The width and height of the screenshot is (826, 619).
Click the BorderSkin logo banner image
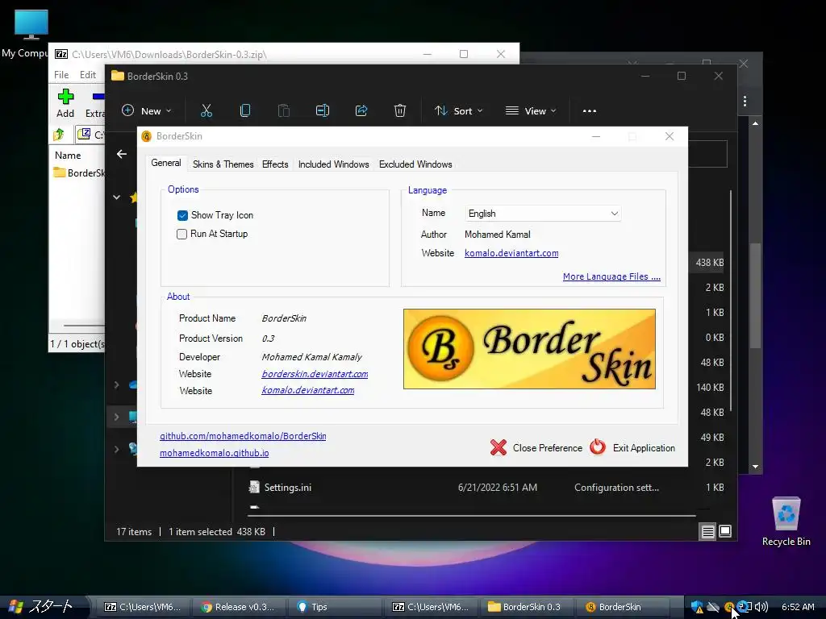pyautogui.click(x=529, y=349)
